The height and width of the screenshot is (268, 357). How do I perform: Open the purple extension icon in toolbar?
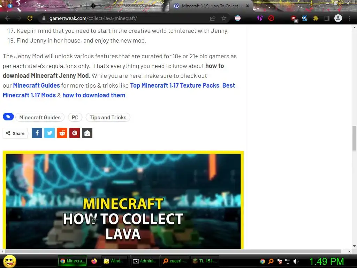click(x=260, y=18)
